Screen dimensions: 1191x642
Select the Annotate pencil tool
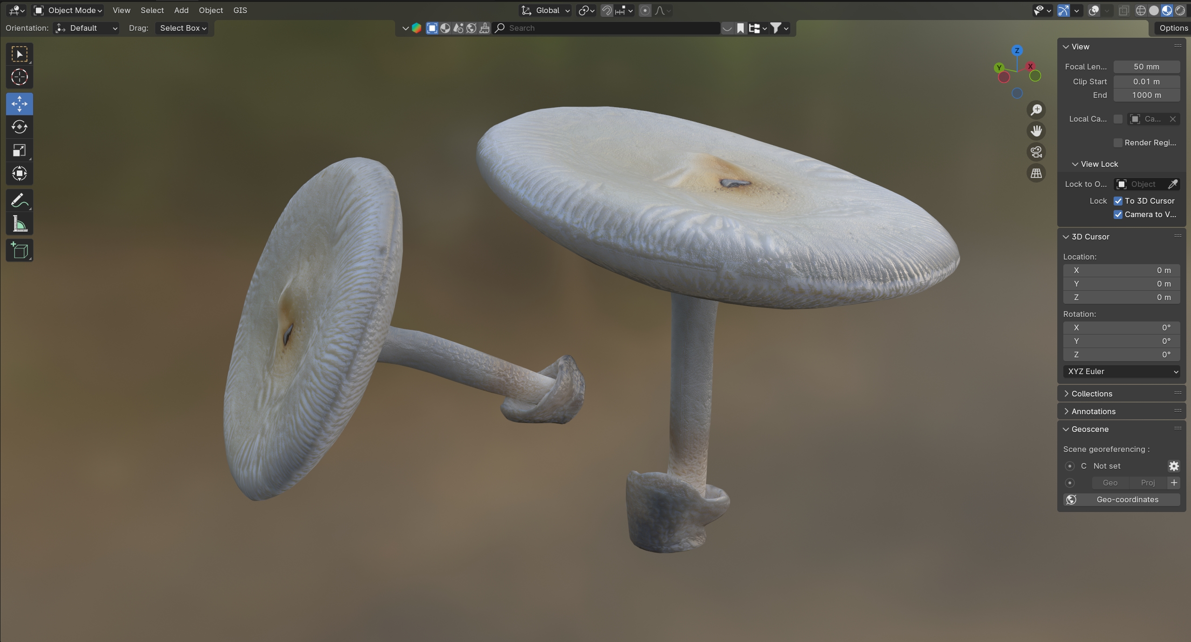[x=19, y=201]
